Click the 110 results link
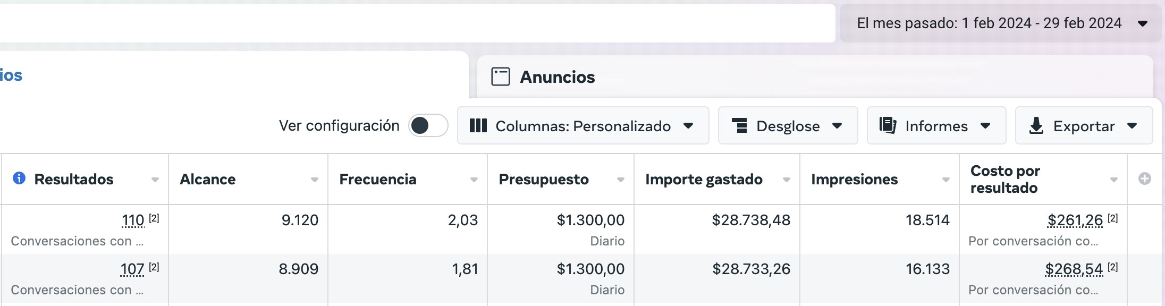The width and height of the screenshot is (1165, 306). pyautogui.click(x=133, y=220)
